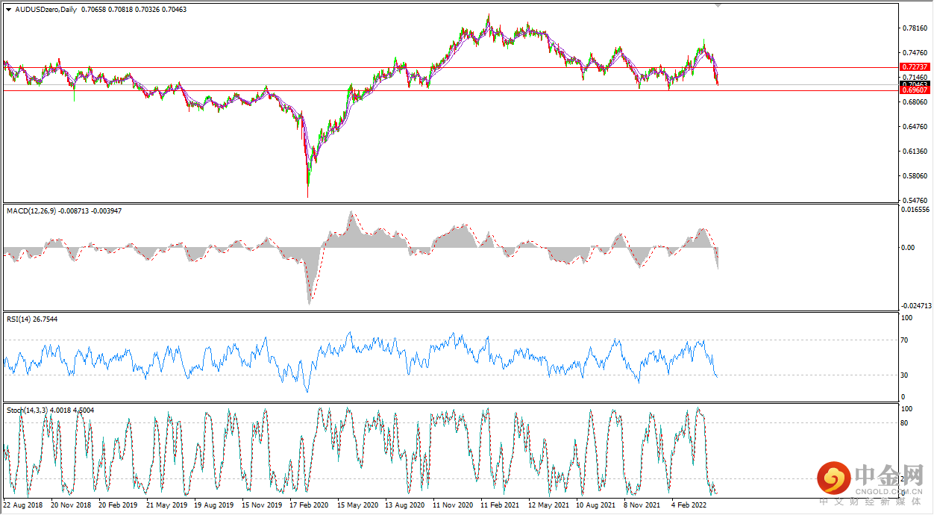Select the upper red horizontal line
The height and width of the screenshot is (515, 934).
(449, 67)
